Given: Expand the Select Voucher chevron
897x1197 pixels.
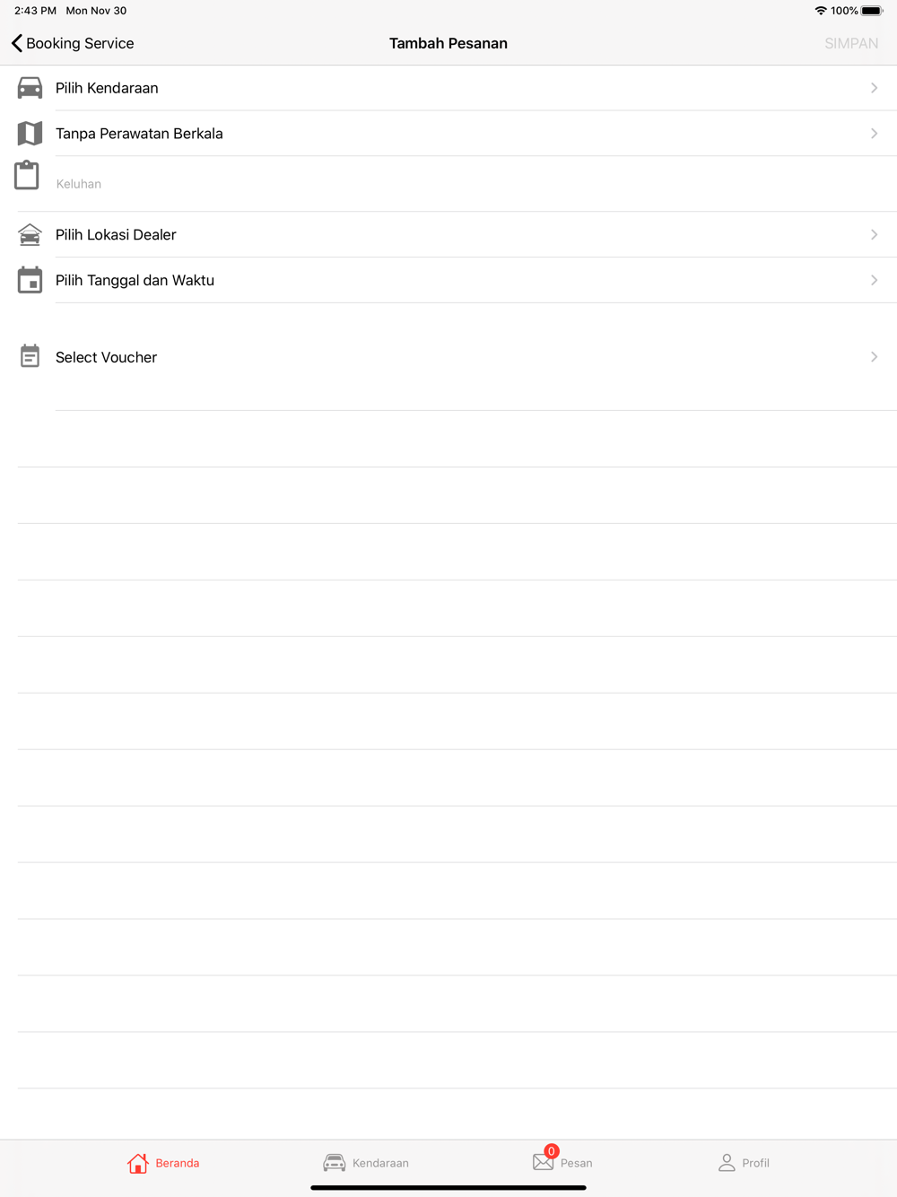Looking at the screenshot, I should [874, 357].
